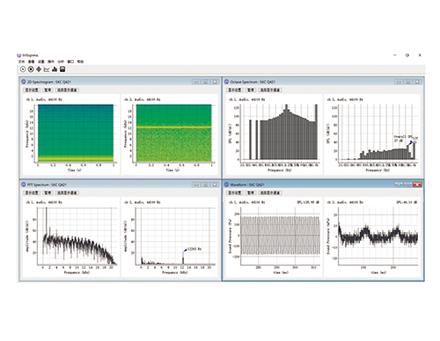Maximize the Octave Spectrum sub-window
Viewport: 440px width, 341px height.
(408, 82)
